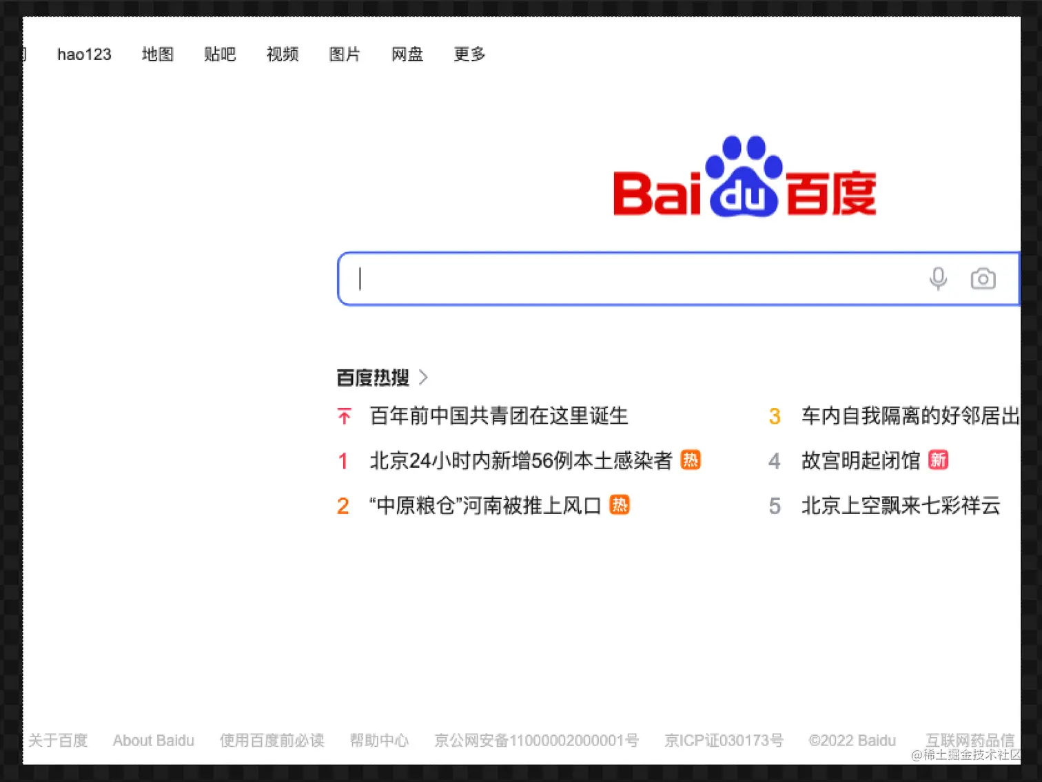Viewport: 1042px width, 782px height.
Task: Click the 新 badge next to 故宫明起闭馆
Action: point(939,460)
